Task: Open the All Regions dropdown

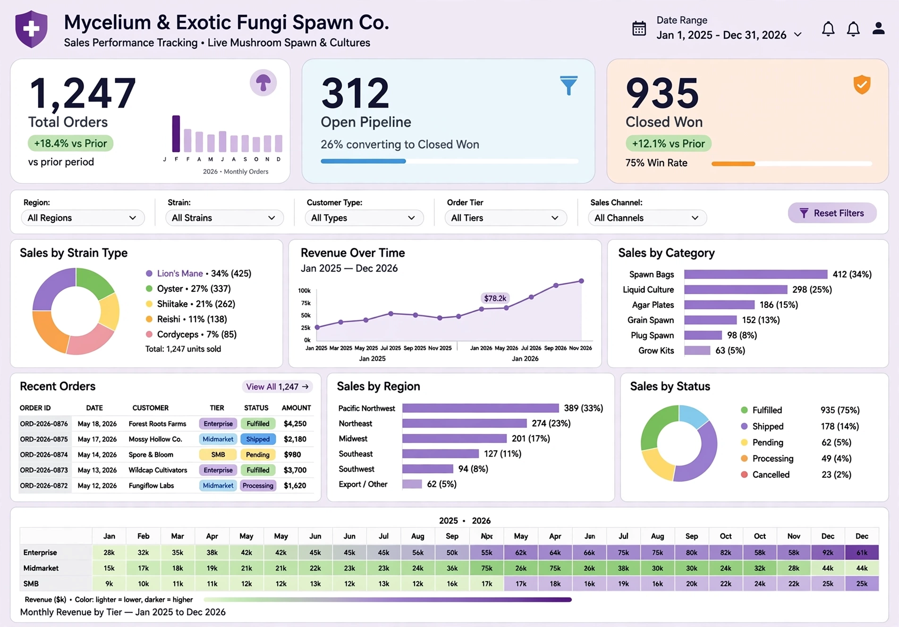Action: pos(83,218)
